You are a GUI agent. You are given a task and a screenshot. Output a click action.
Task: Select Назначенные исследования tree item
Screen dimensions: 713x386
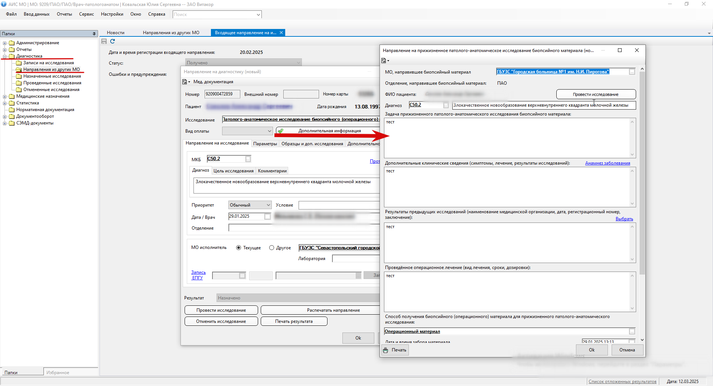click(52, 76)
